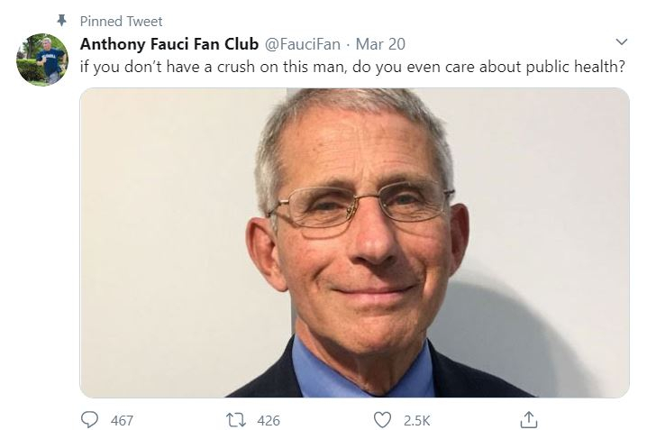Retweet using the arrows icon
Image resolution: width=647 pixels, height=430 pixels.
click(x=237, y=419)
